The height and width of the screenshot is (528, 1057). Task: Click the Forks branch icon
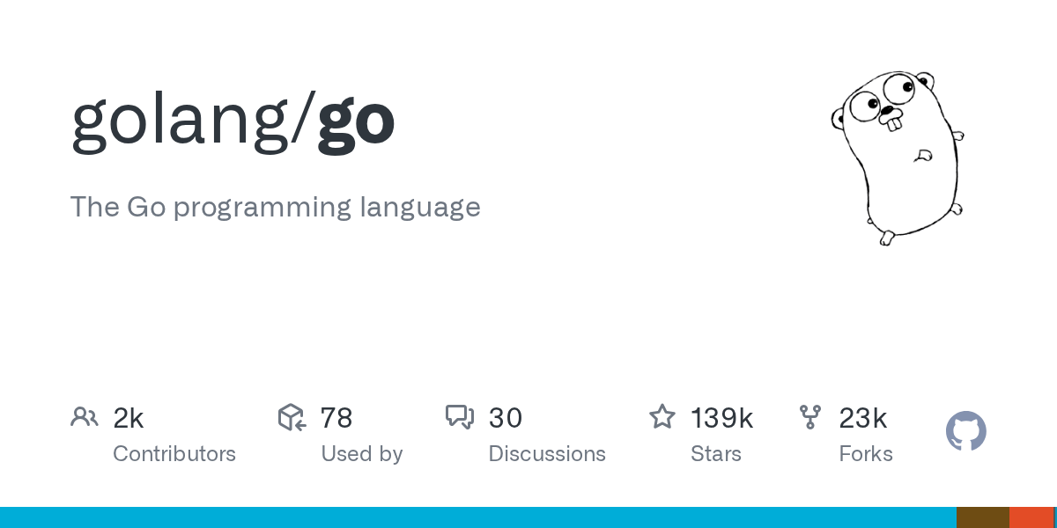pyautogui.click(x=810, y=417)
